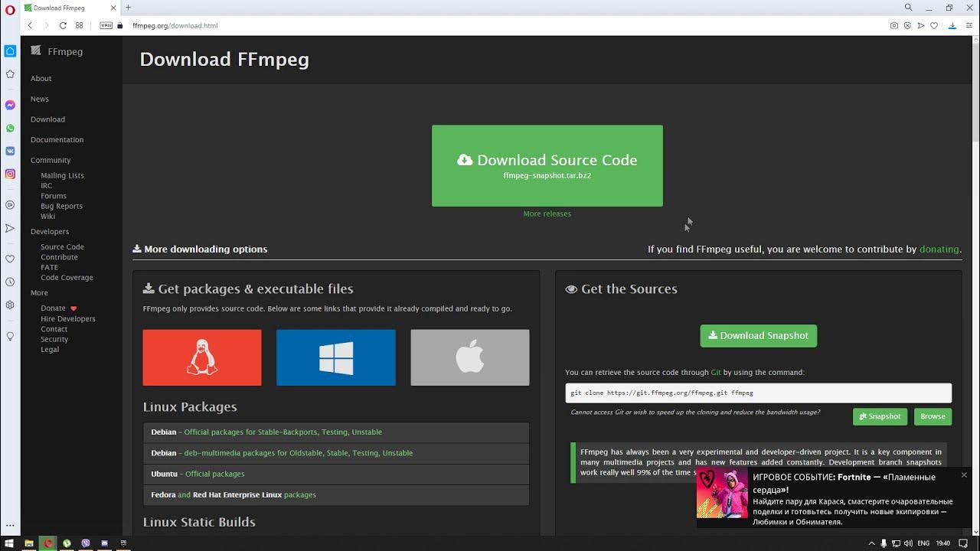Open the taskbar notification center icon
Viewport: 980px width, 551px height.
coord(963,543)
